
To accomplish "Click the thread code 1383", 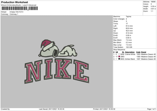I will click(x=138, y=57).
